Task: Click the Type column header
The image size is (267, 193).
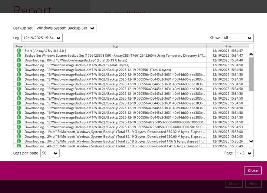Action: pyautogui.click(x=19, y=46)
